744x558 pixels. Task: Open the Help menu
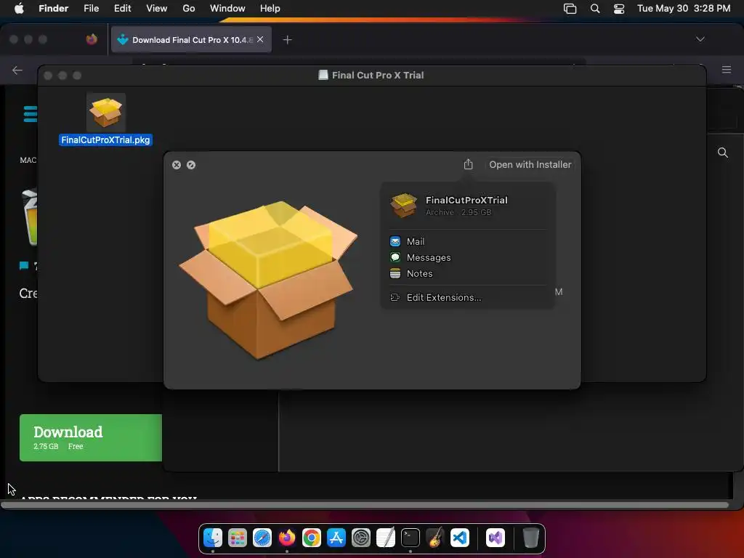[x=270, y=8]
